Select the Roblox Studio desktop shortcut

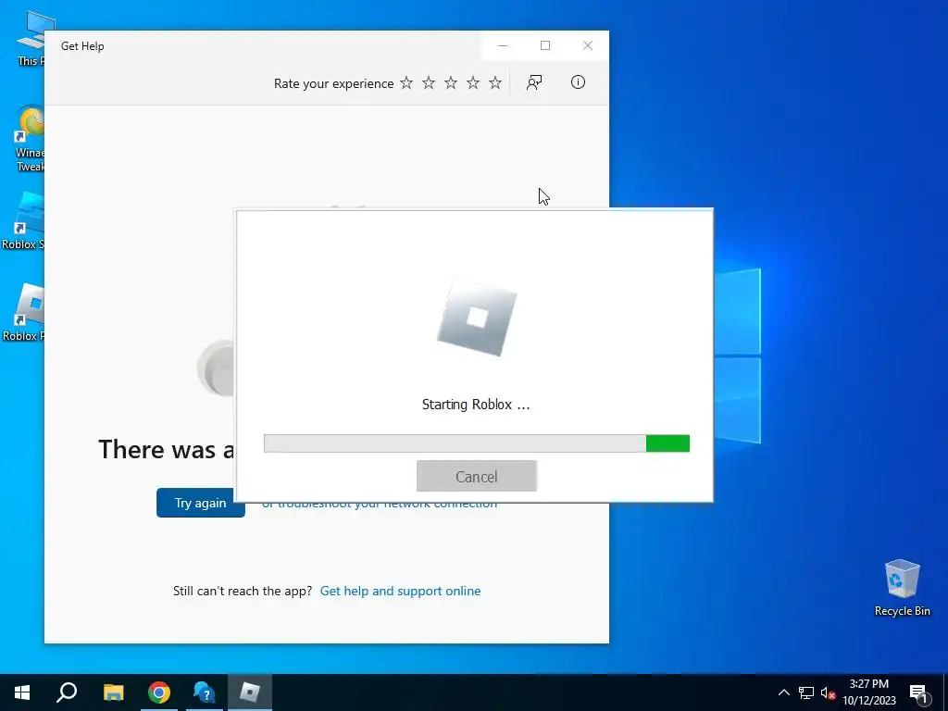(23, 220)
